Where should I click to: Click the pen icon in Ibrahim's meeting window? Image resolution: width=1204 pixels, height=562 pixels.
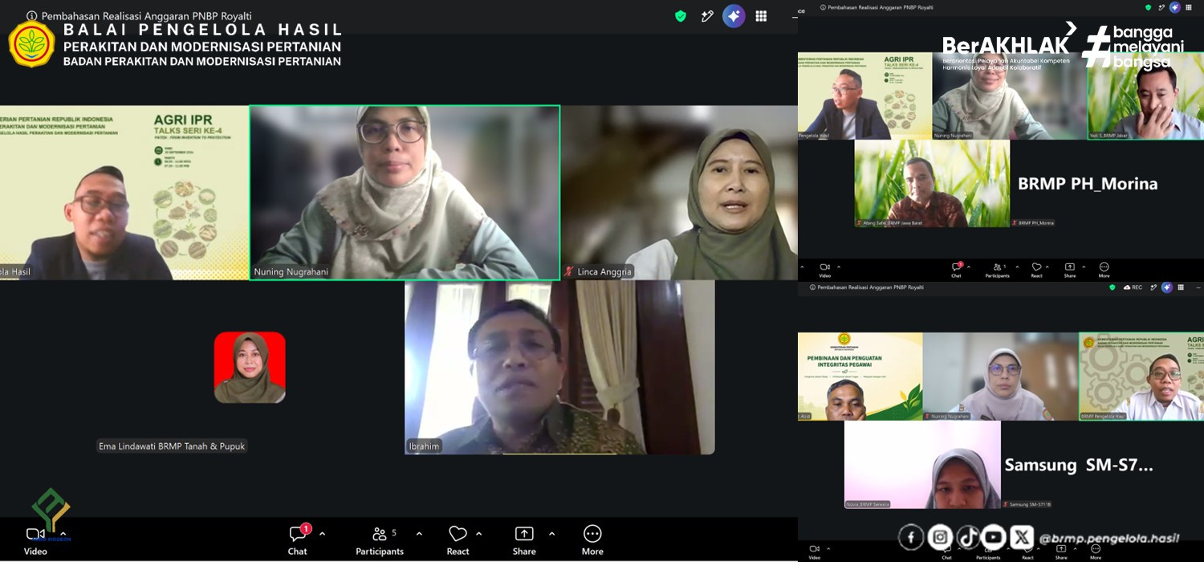coord(707,16)
